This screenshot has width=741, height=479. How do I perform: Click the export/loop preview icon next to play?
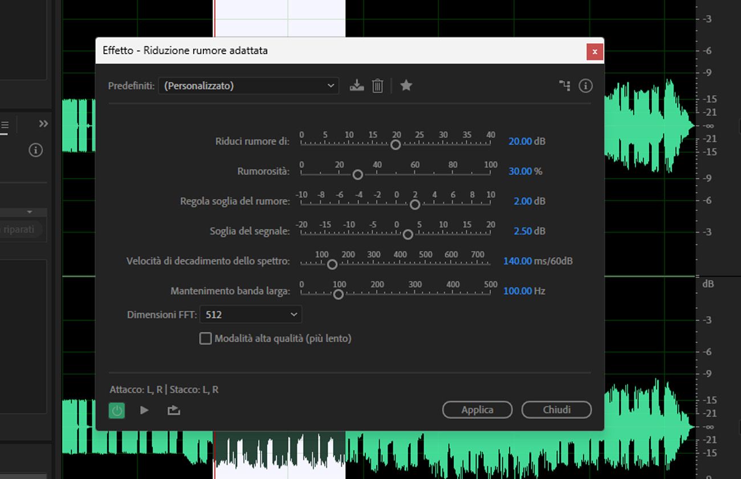[174, 410]
